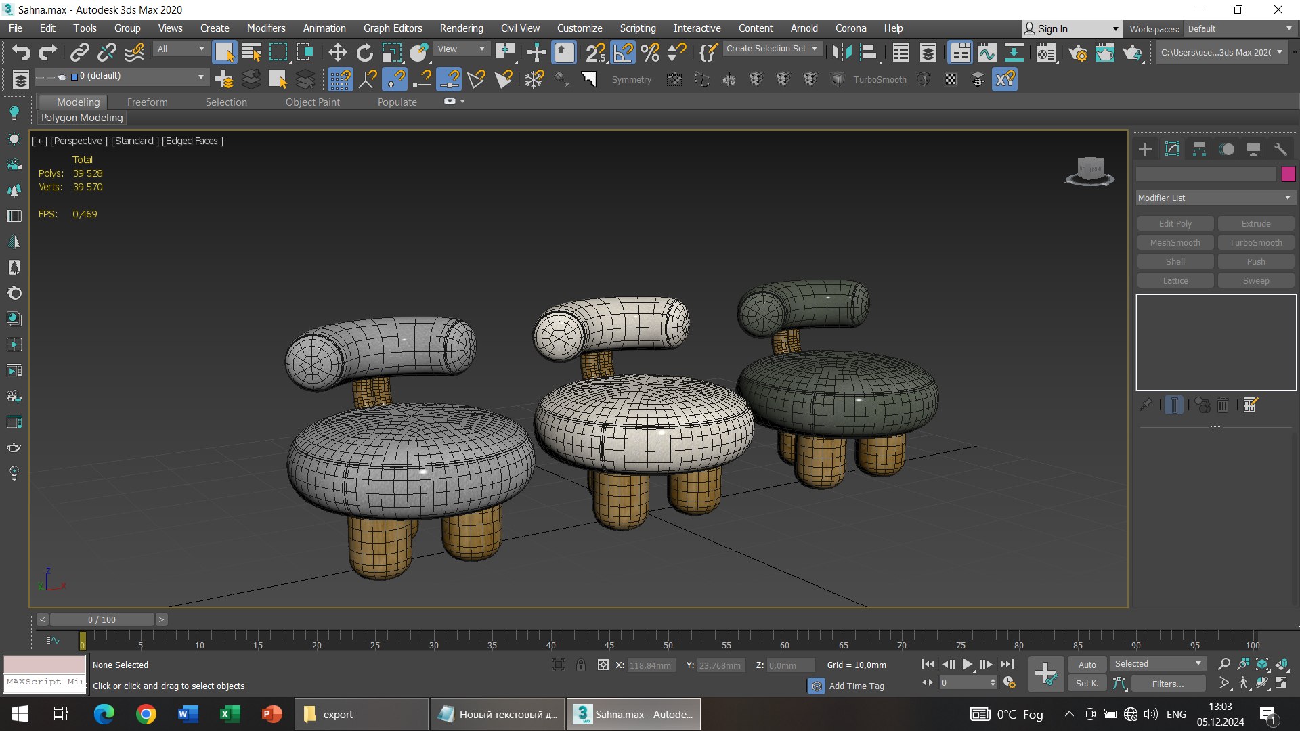Switch to the Freeform ribbon tab
Viewport: 1300px width, 731px height.
point(147,102)
